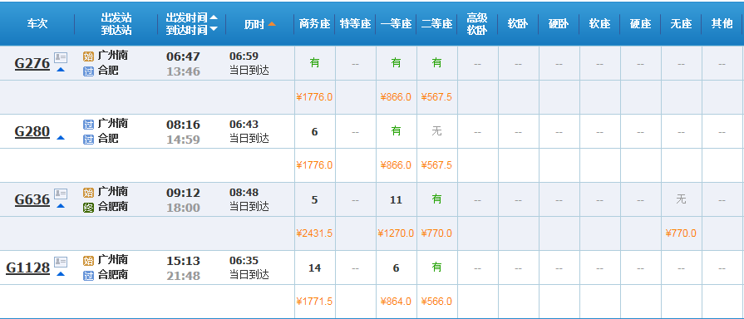Open the ID card icon beside G636

pos(61,194)
